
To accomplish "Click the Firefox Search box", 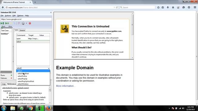I will point(137,7).
